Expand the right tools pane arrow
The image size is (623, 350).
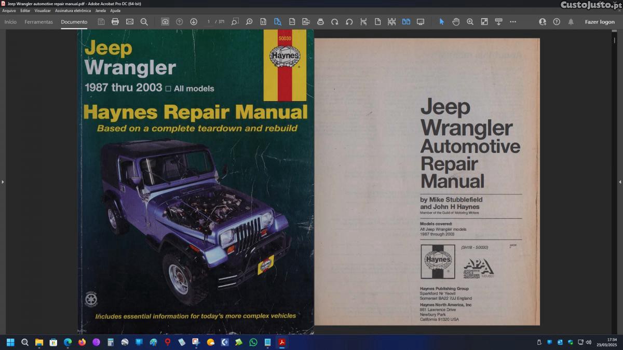tap(620, 182)
